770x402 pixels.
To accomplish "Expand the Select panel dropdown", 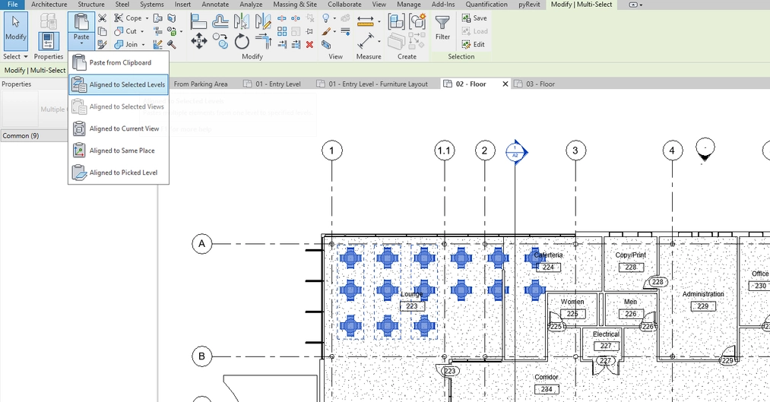I will 15,56.
